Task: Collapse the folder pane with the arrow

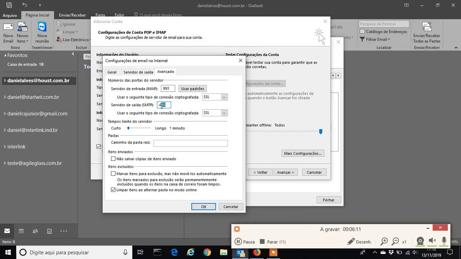Action: (73, 54)
